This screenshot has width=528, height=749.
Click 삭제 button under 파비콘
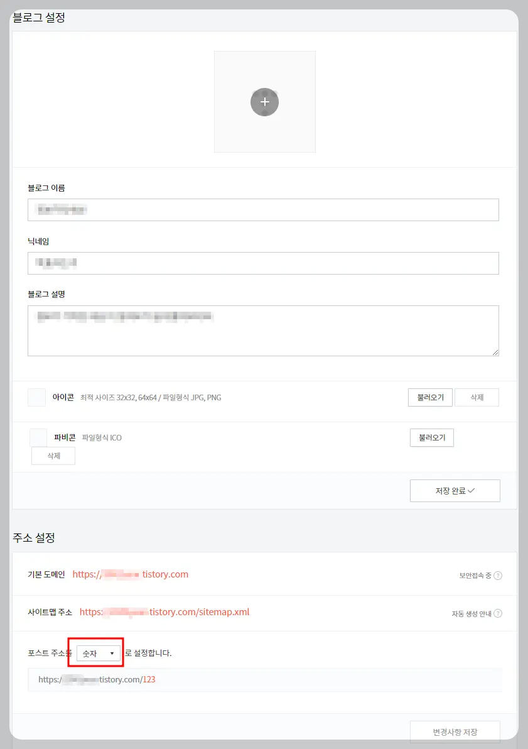(x=53, y=456)
